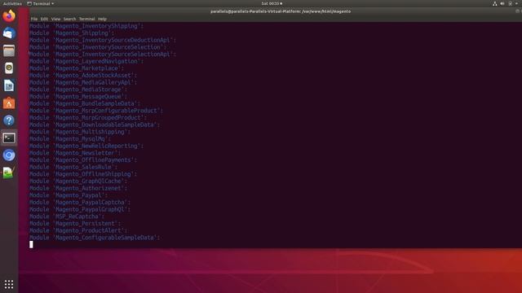The width and height of the screenshot is (522, 293).
Task: Click the 'Magento_Persistent' line
Action: [75, 224]
